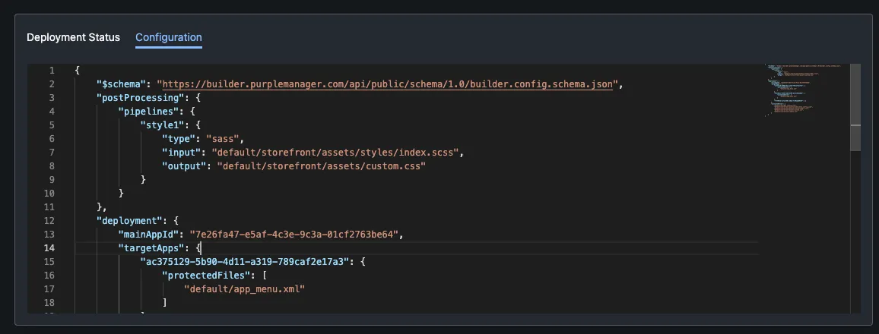This screenshot has width=879, height=334.
Task: Click the "type" key on line 6
Action: pos(179,139)
